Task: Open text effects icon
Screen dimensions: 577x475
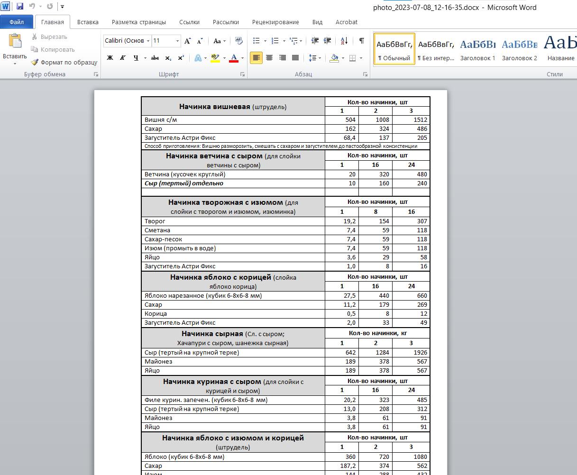Action: [x=198, y=58]
